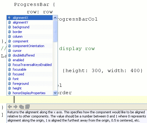Pick the component completion item
The image size is (147, 123).
pos(30,41)
